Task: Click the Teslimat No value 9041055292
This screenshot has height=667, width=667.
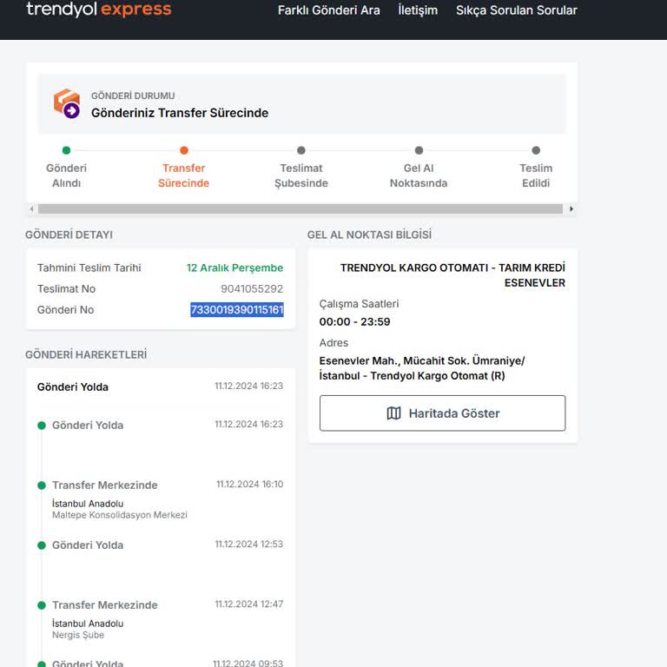Action: [252, 289]
